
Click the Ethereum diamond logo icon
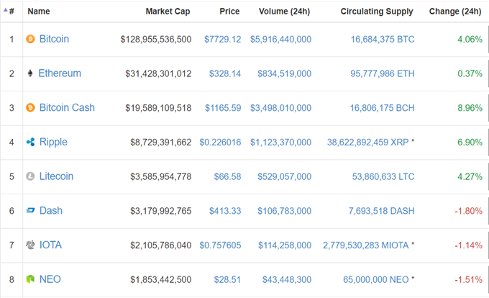[x=30, y=73]
